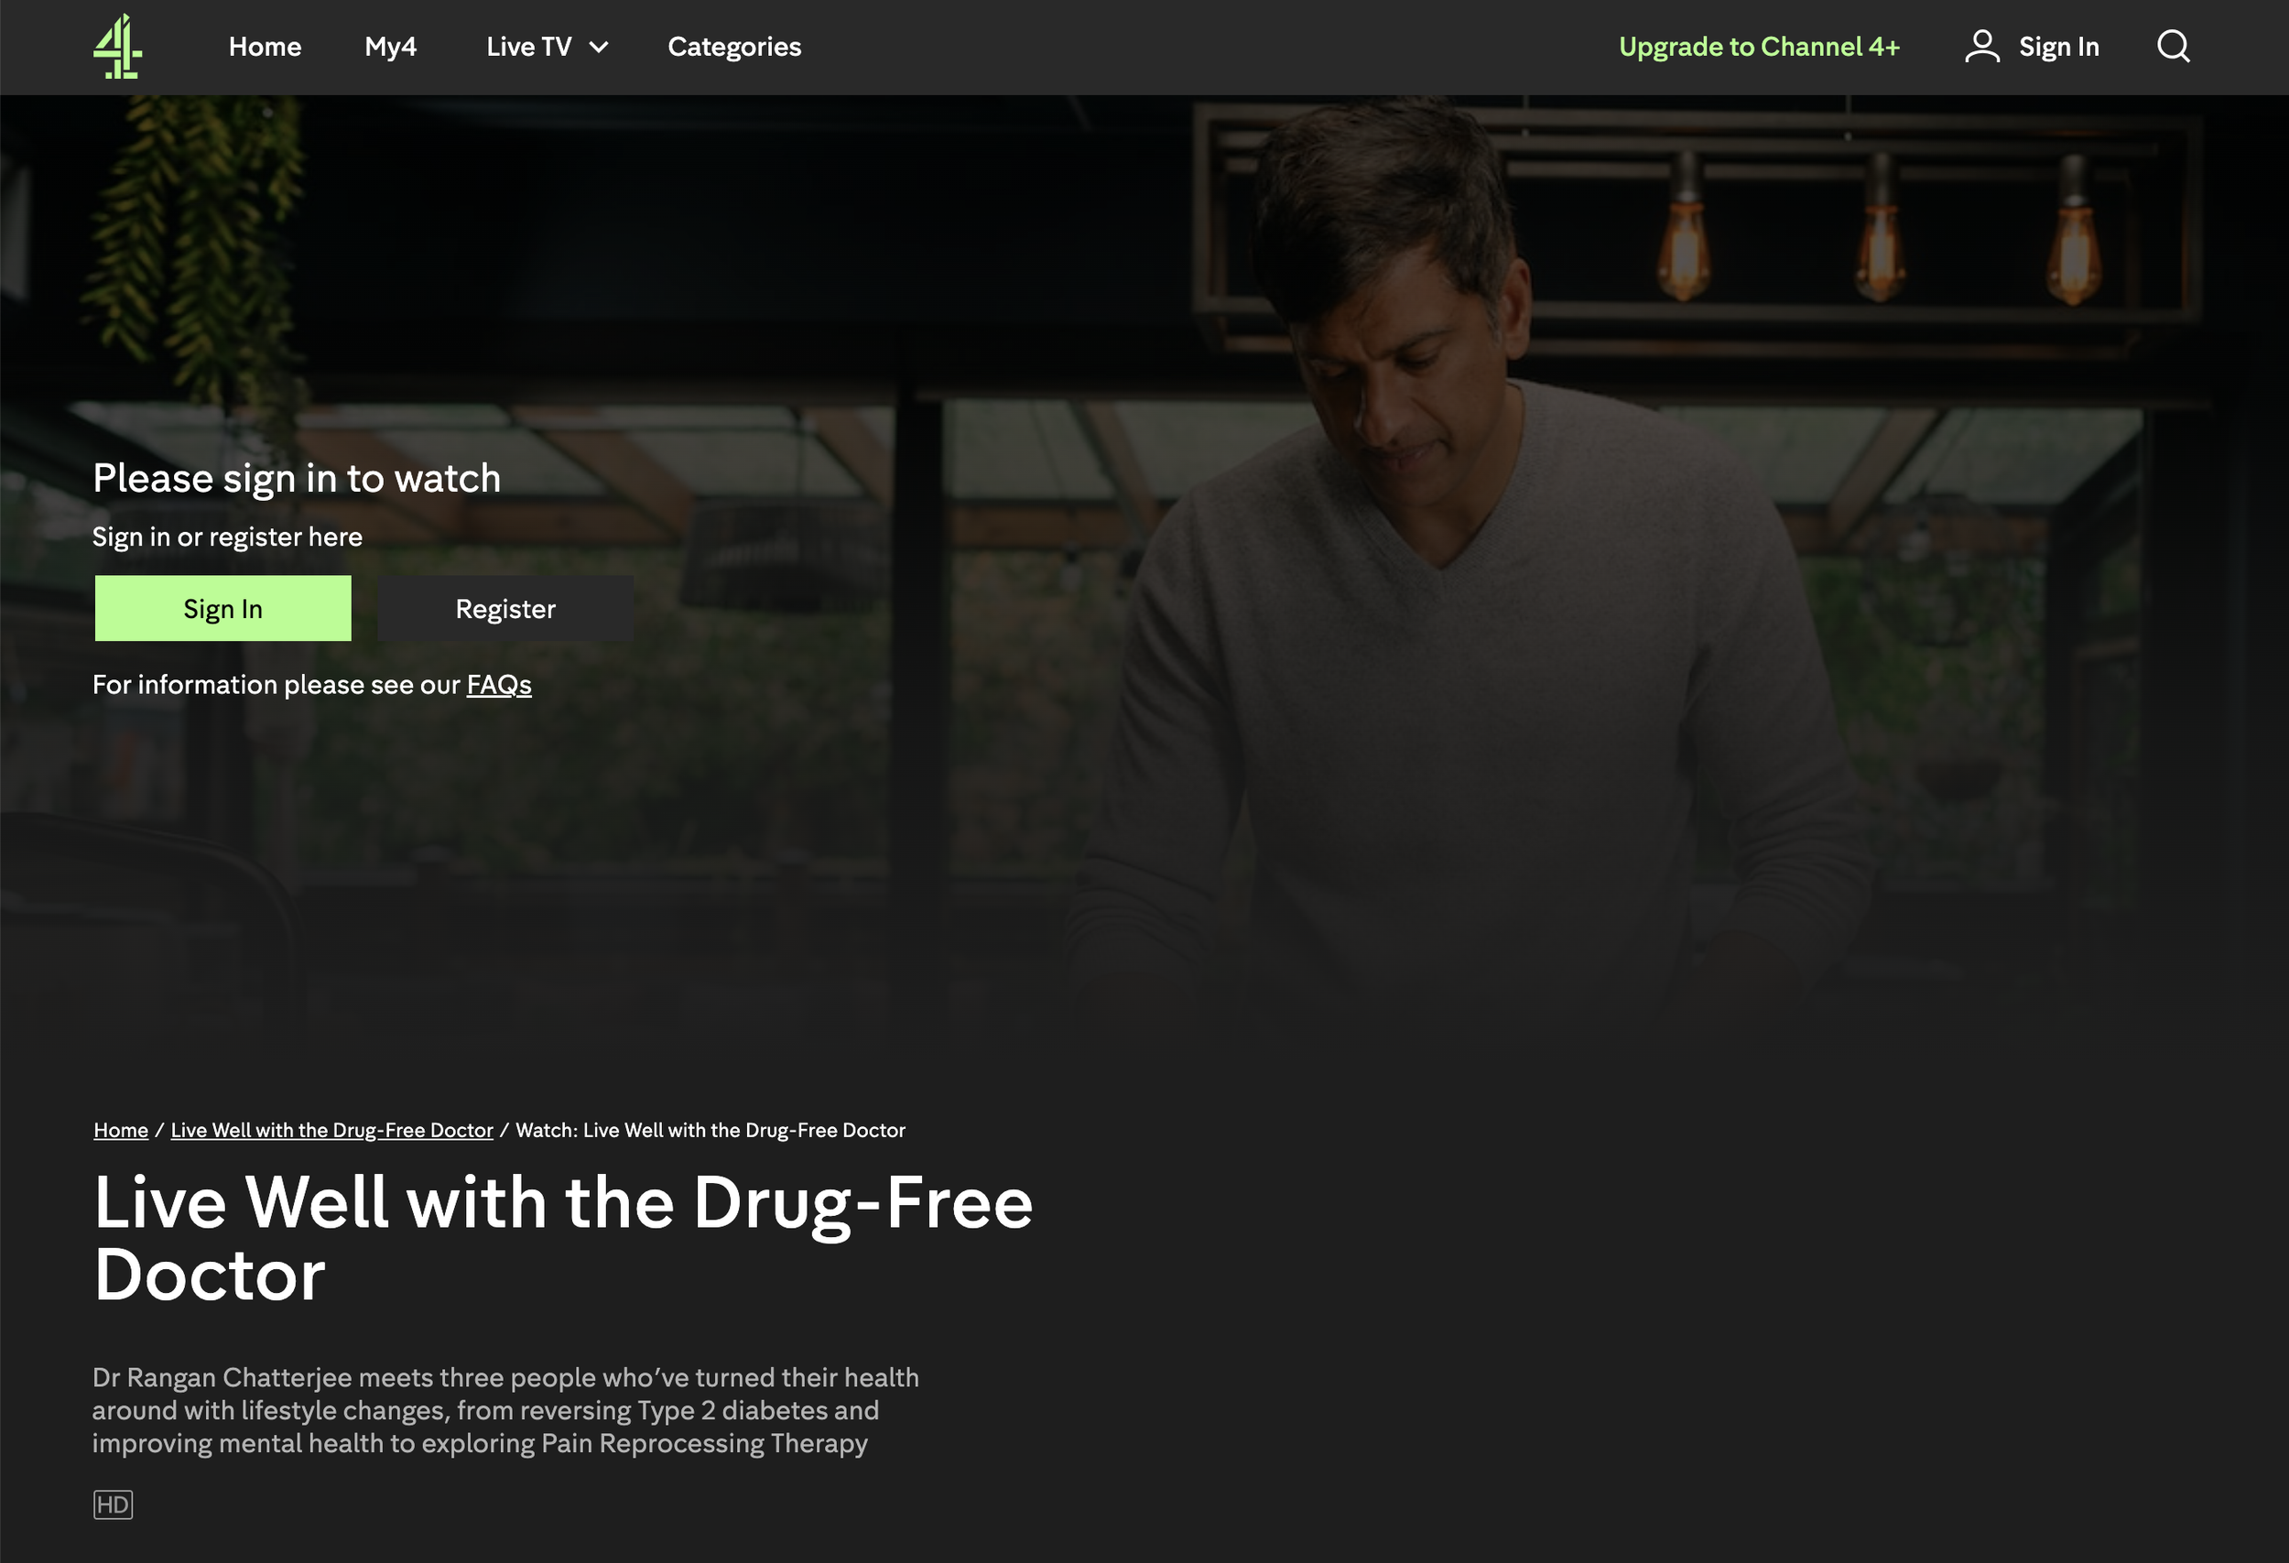Open the Channel 4 logo homepage
Viewport: 2289px width, 1563px height.
pyautogui.click(x=117, y=47)
